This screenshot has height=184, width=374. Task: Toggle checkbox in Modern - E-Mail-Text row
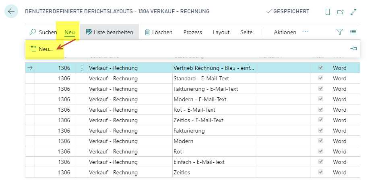pos(321,99)
